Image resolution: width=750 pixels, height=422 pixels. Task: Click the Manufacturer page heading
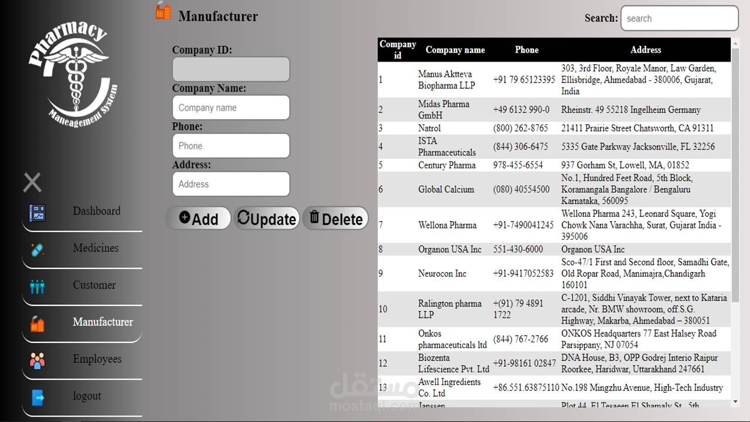[218, 16]
